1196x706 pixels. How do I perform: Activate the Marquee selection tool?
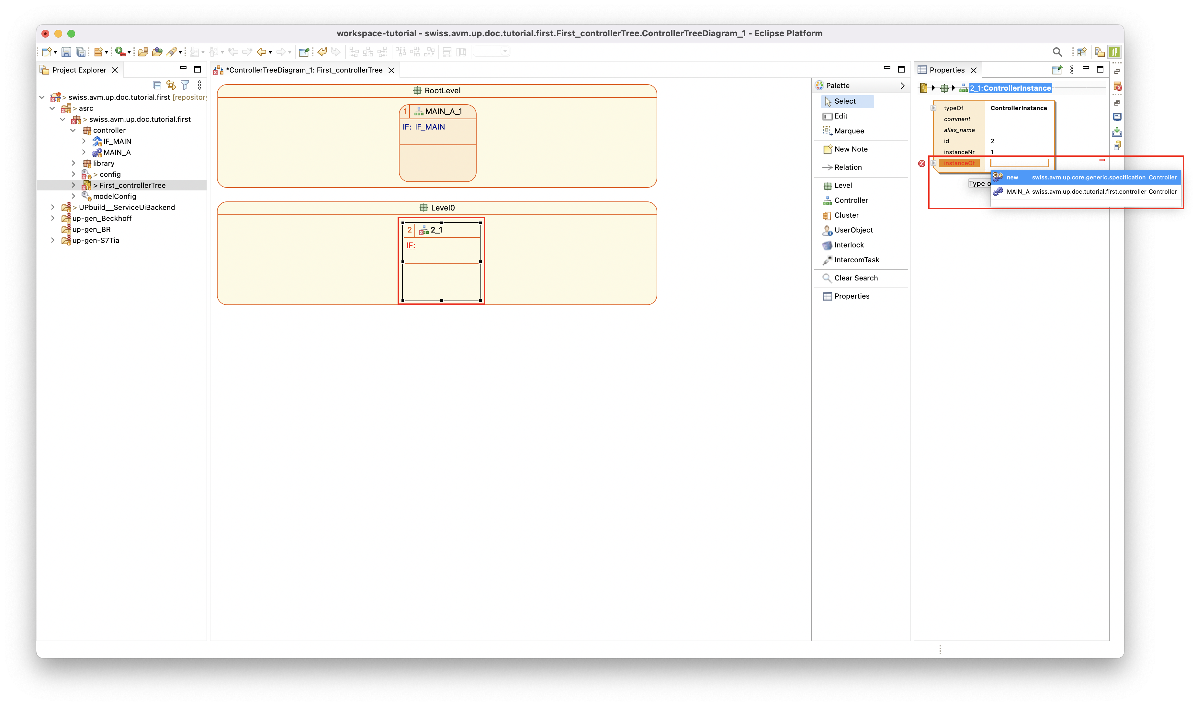848,131
